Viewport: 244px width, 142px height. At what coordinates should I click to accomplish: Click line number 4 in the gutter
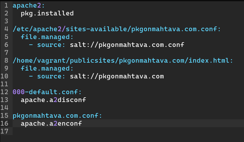(6, 29)
